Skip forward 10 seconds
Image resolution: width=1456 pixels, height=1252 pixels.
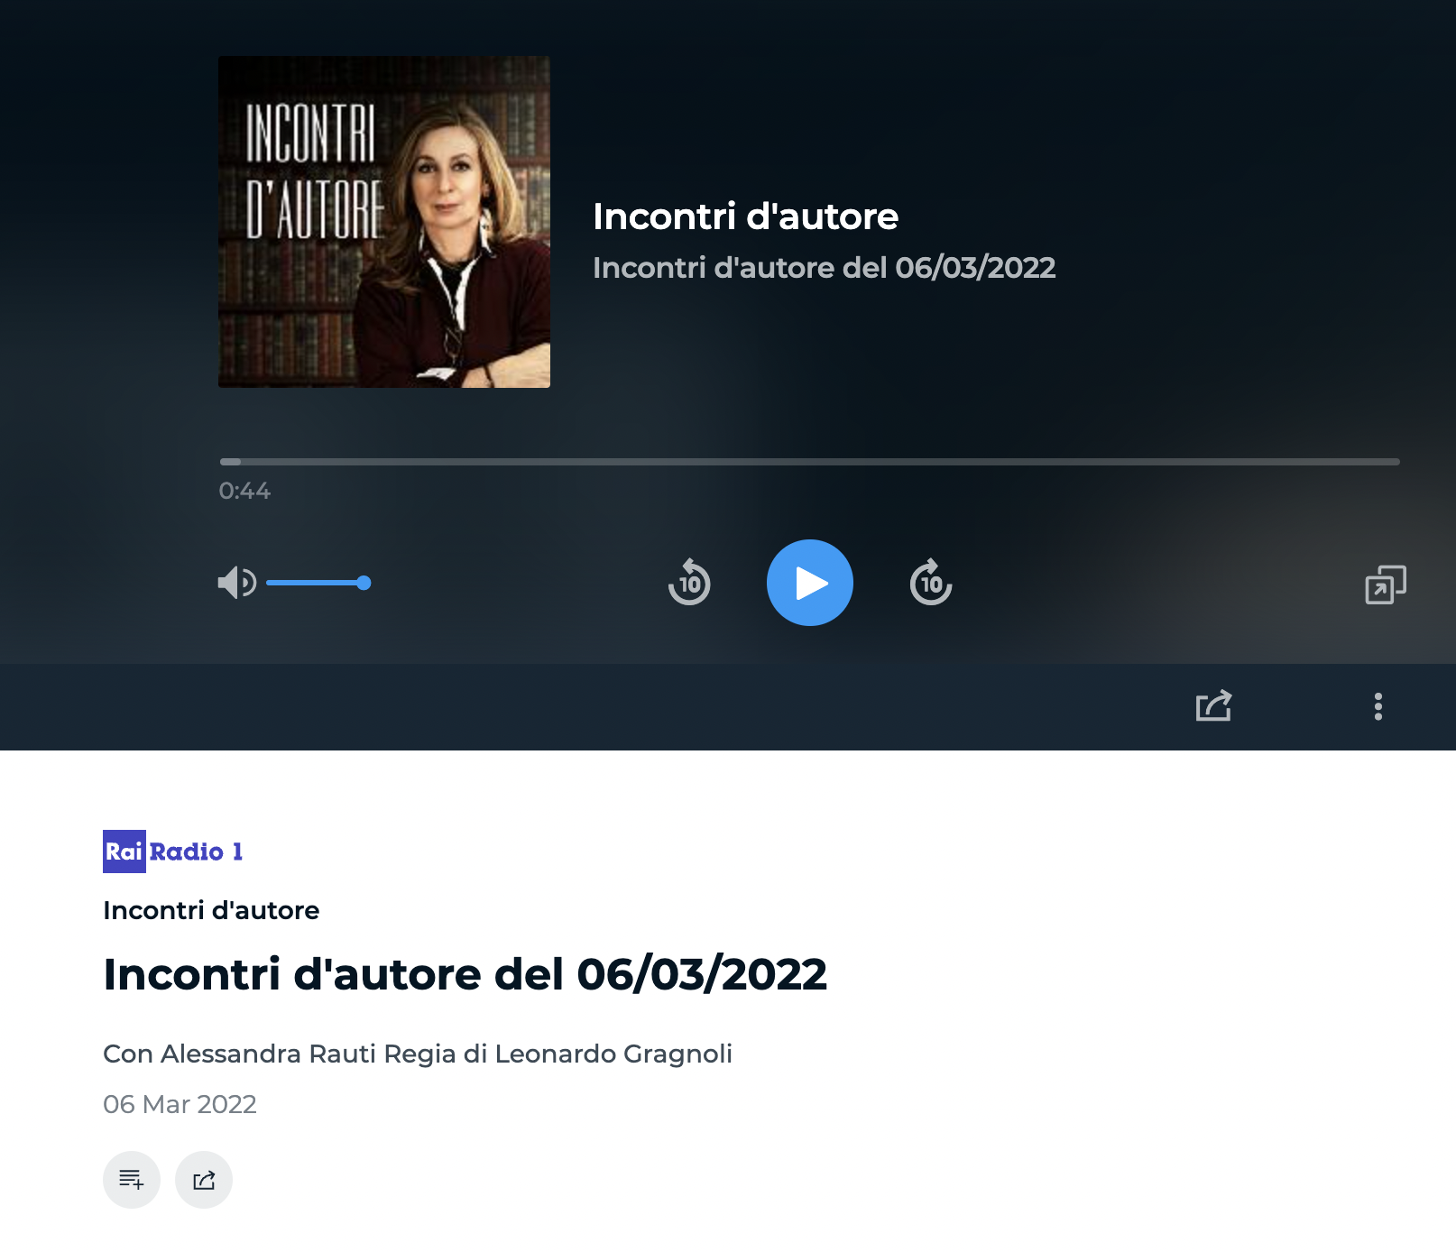pos(930,583)
